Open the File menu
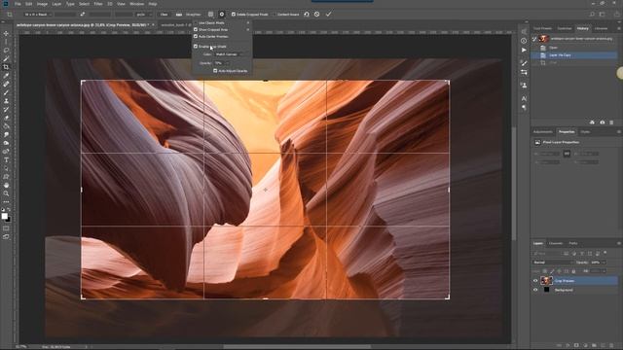This screenshot has height=350, width=623. [x=18, y=4]
